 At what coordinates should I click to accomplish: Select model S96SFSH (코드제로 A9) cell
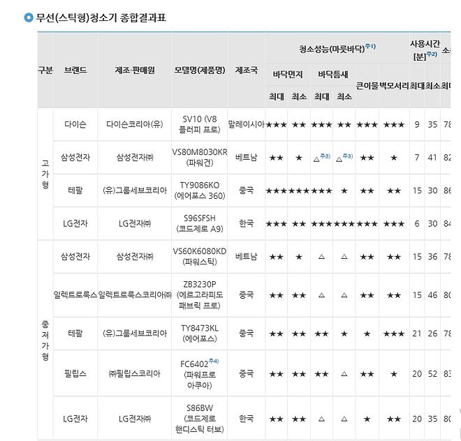click(199, 223)
